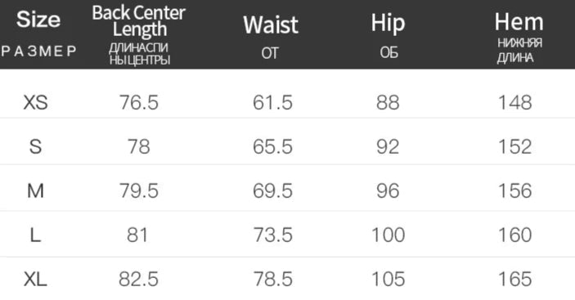Click the hip value 96
This screenshot has width=575, height=300.
[x=388, y=190]
